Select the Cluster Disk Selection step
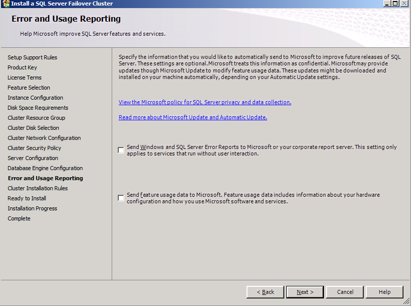The height and width of the screenshot is (306, 411). pos(33,128)
